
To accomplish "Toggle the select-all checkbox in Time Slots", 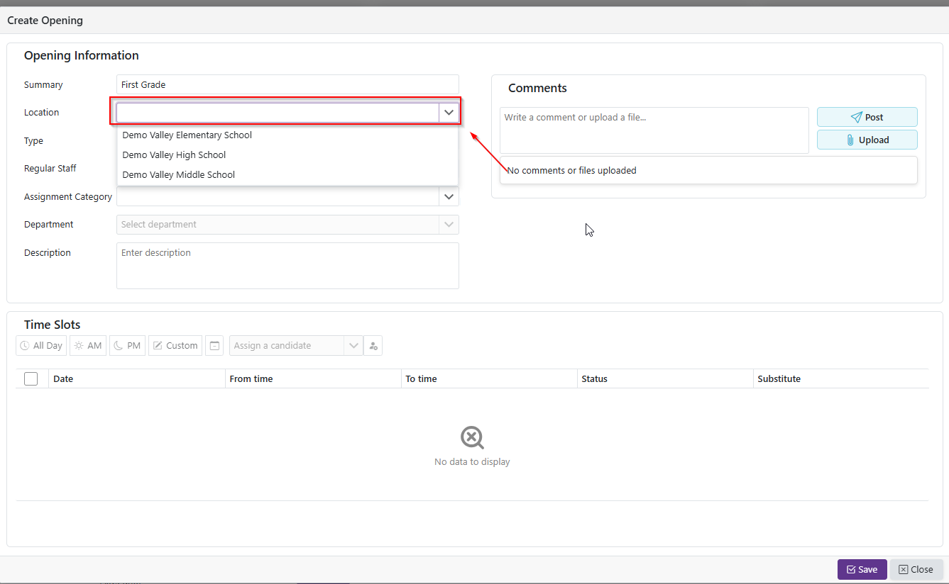I will (x=31, y=378).
